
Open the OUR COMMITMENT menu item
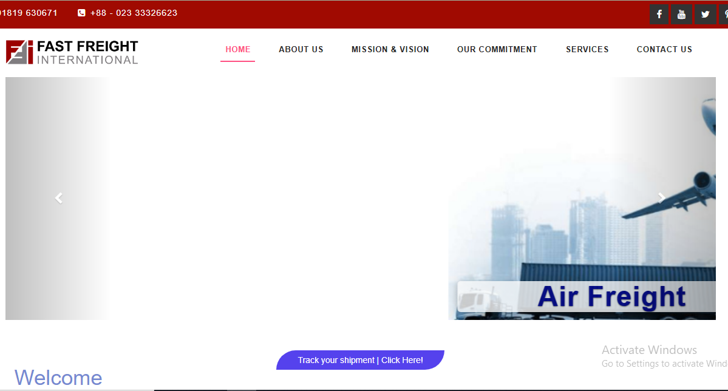coord(497,50)
